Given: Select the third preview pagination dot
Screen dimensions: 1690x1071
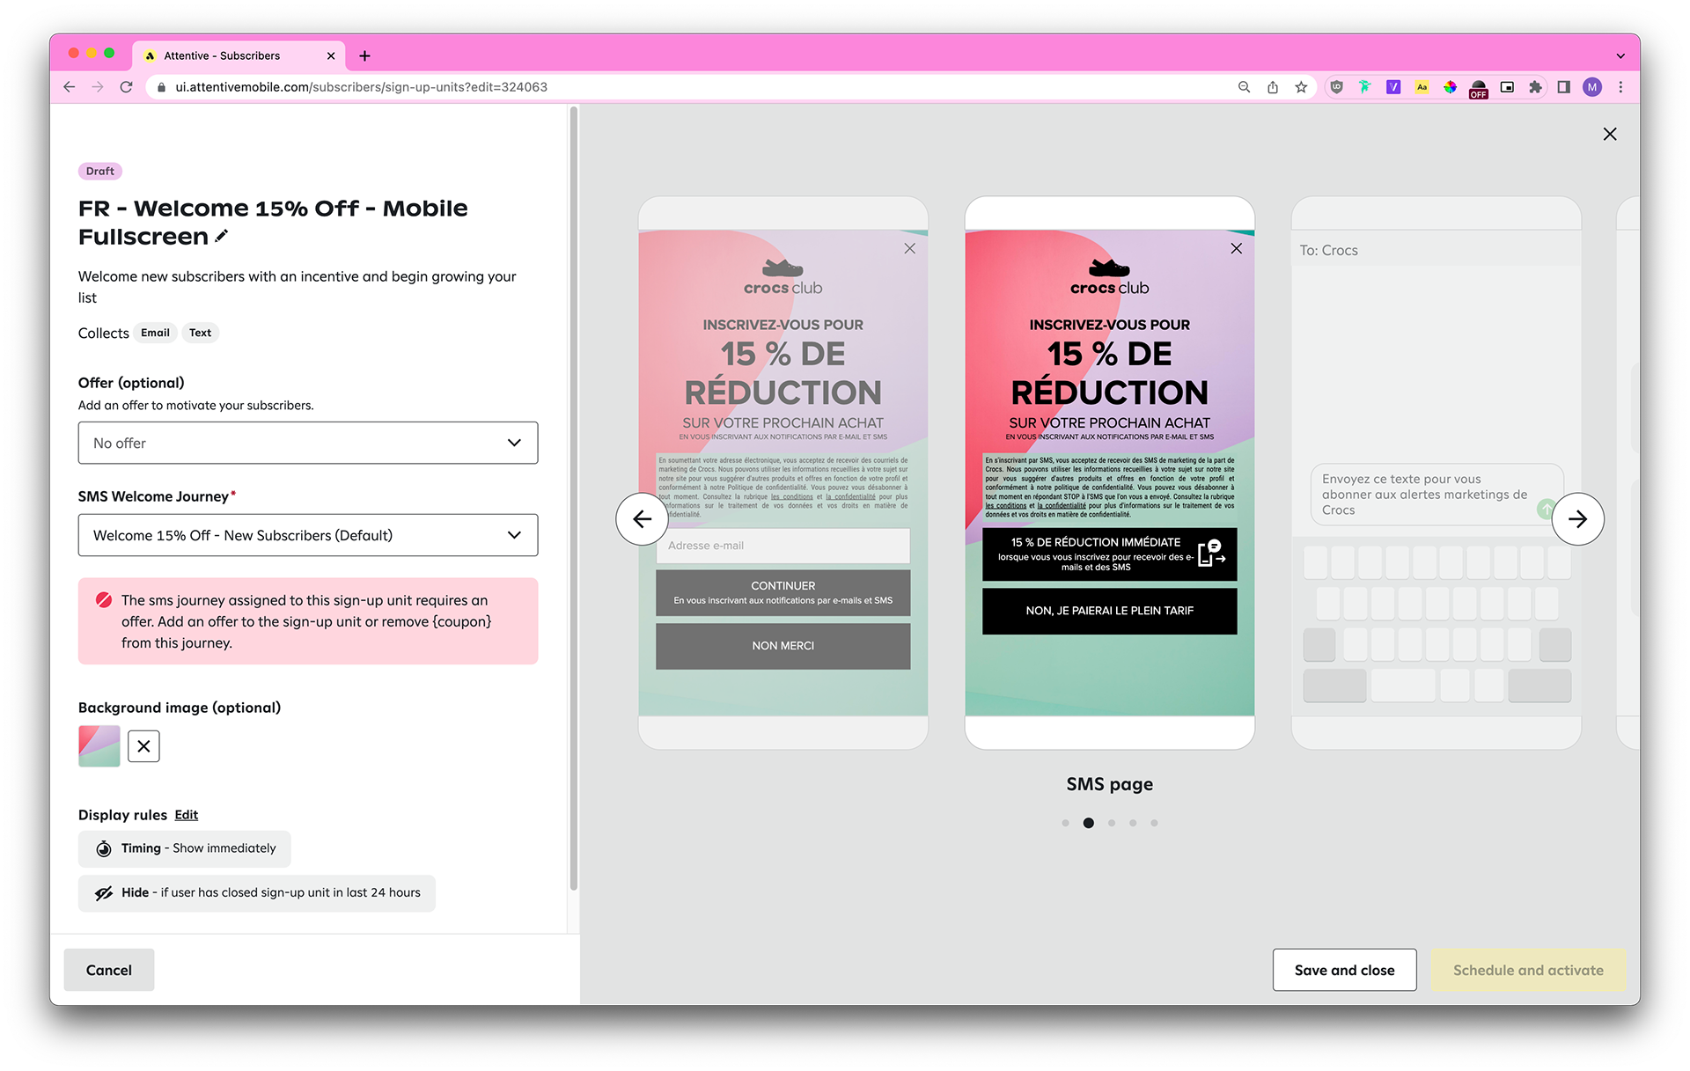Looking at the screenshot, I should [1112, 823].
